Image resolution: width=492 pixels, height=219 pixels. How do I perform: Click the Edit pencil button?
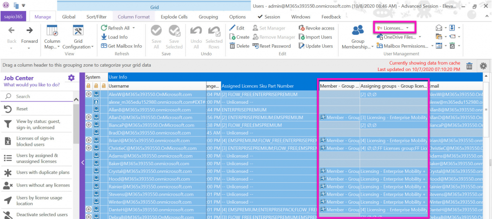coord(237,28)
